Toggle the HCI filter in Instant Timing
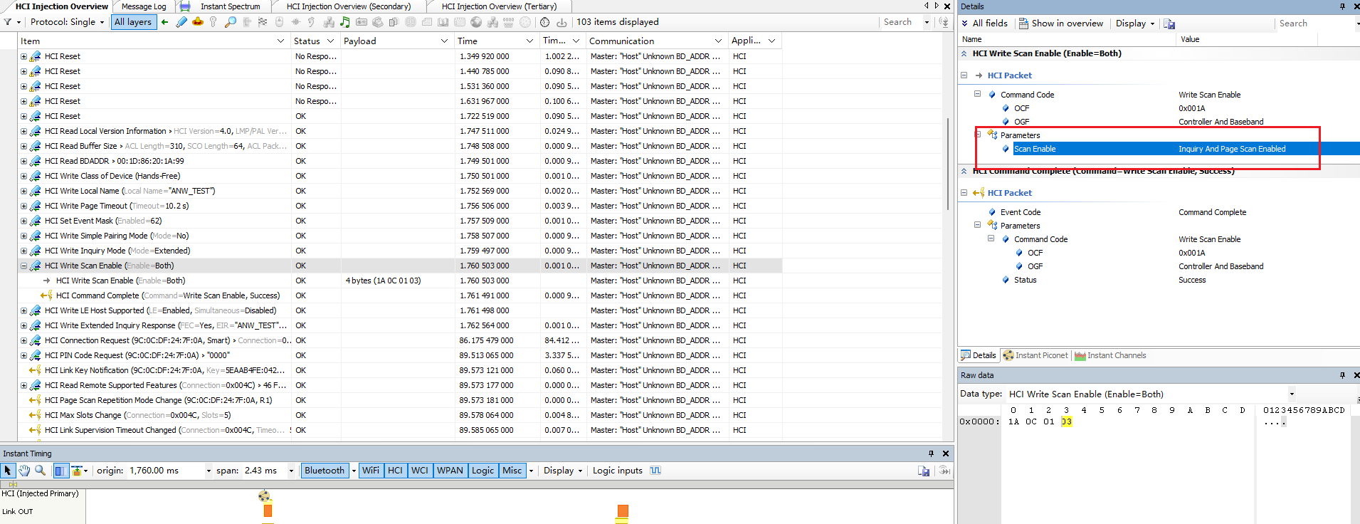1360x524 pixels. tap(396, 471)
